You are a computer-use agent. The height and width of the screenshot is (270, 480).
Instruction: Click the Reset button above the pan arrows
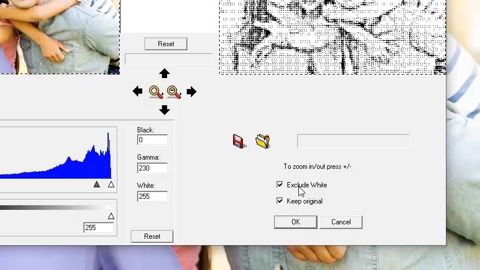tap(166, 44)
